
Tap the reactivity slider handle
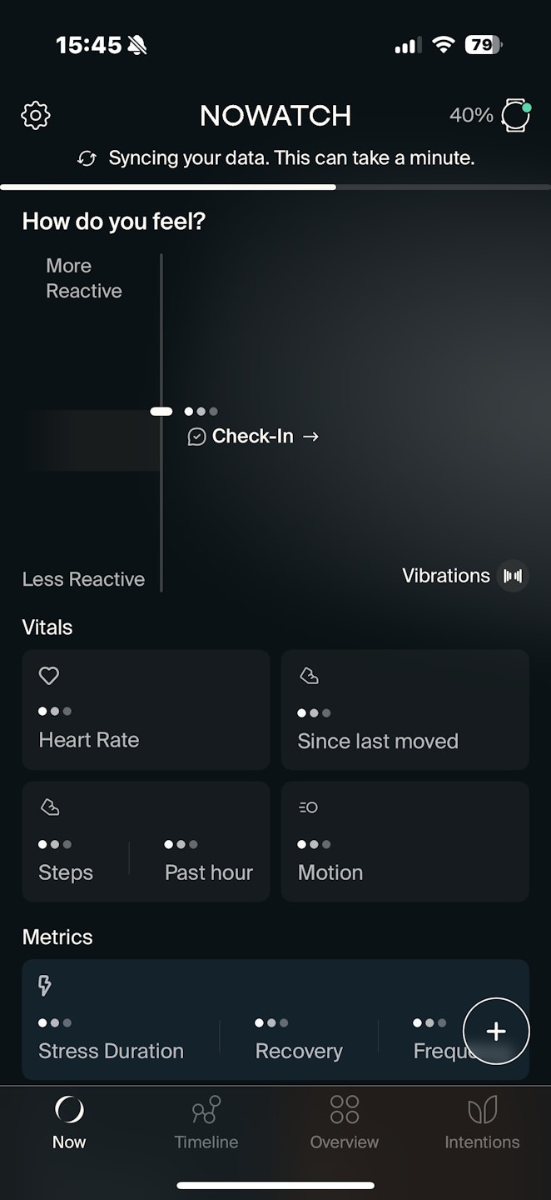click(161, 411)
